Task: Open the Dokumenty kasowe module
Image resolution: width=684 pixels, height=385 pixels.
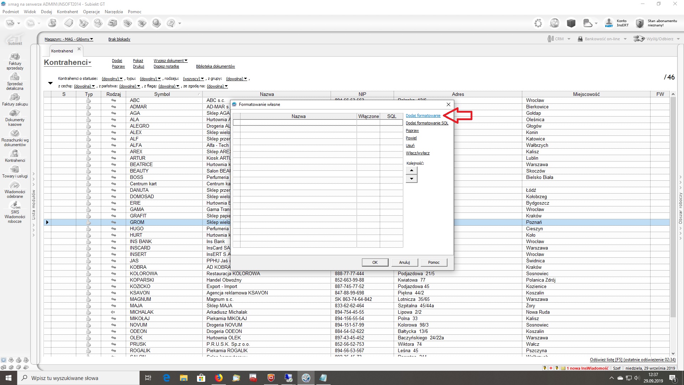Action: tap(15, 118)
